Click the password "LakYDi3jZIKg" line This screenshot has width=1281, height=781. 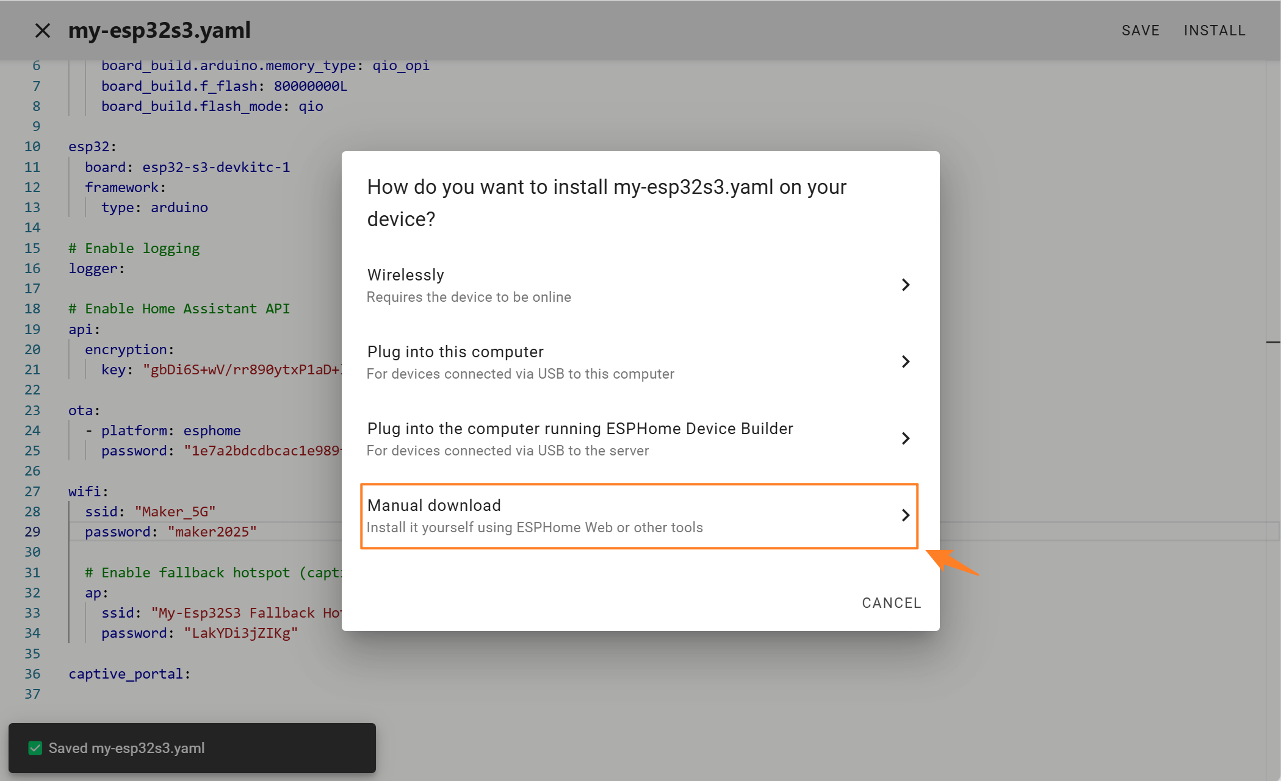point(200,633)
